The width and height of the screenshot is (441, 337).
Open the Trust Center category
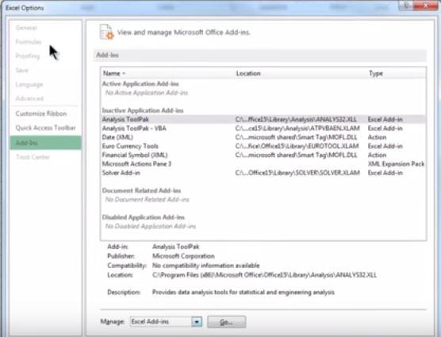(x=33, y=157)
